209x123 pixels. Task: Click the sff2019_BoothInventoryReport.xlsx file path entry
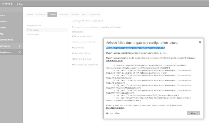click(x=148, y=99)
